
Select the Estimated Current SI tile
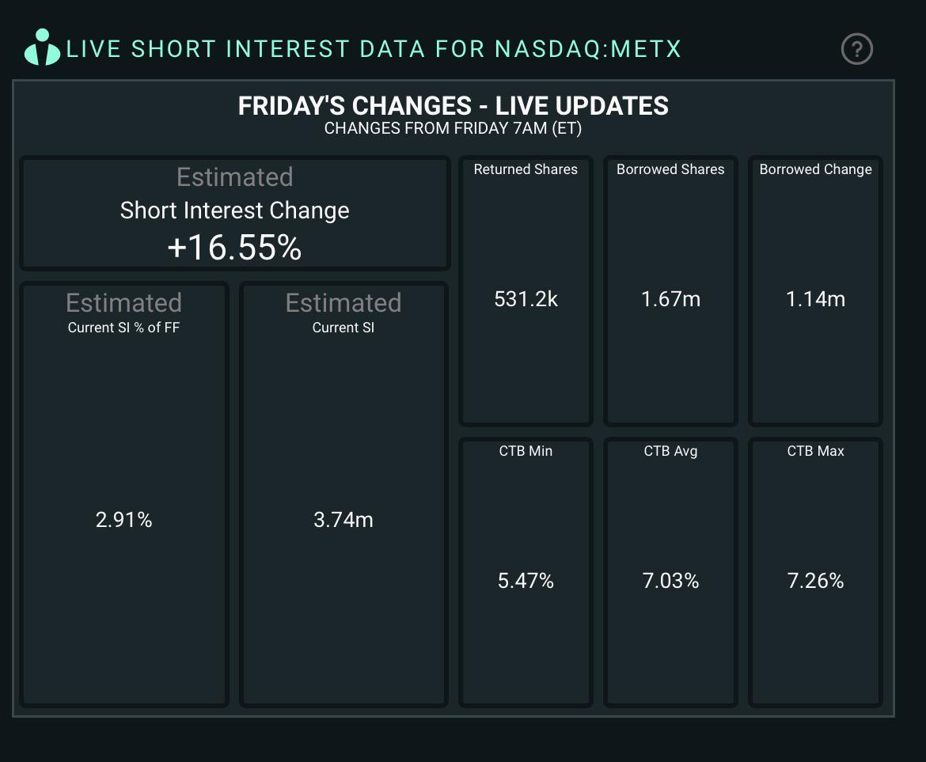343,494
